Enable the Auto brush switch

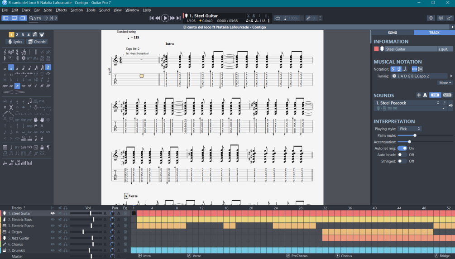[402, 155]
